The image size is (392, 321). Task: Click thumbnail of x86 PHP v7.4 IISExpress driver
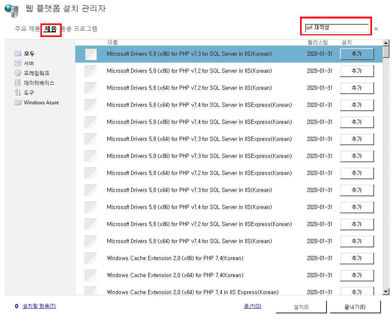(91, 122)
